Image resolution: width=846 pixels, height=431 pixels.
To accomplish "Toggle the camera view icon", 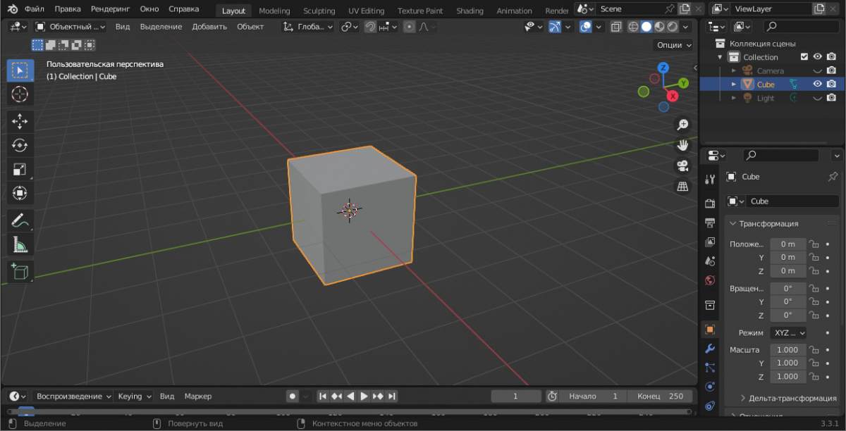I will (x=682, y=166).
